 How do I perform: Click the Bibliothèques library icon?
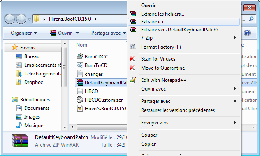(15, 100)
